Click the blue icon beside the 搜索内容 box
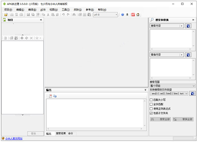Viewport: 198px width, 142px height. pyautogui.click(x=188, y=26)
